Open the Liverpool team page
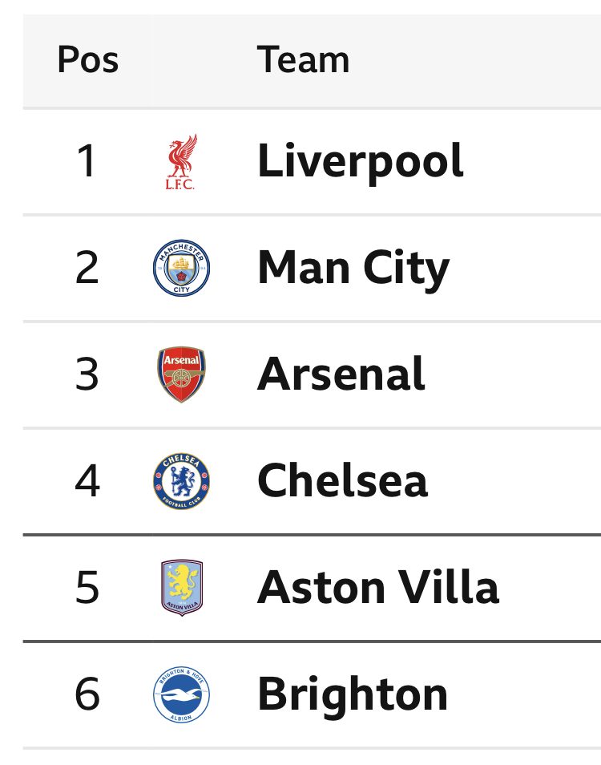Viewport: 601px width, 765px height. click(x=361, y=161)
